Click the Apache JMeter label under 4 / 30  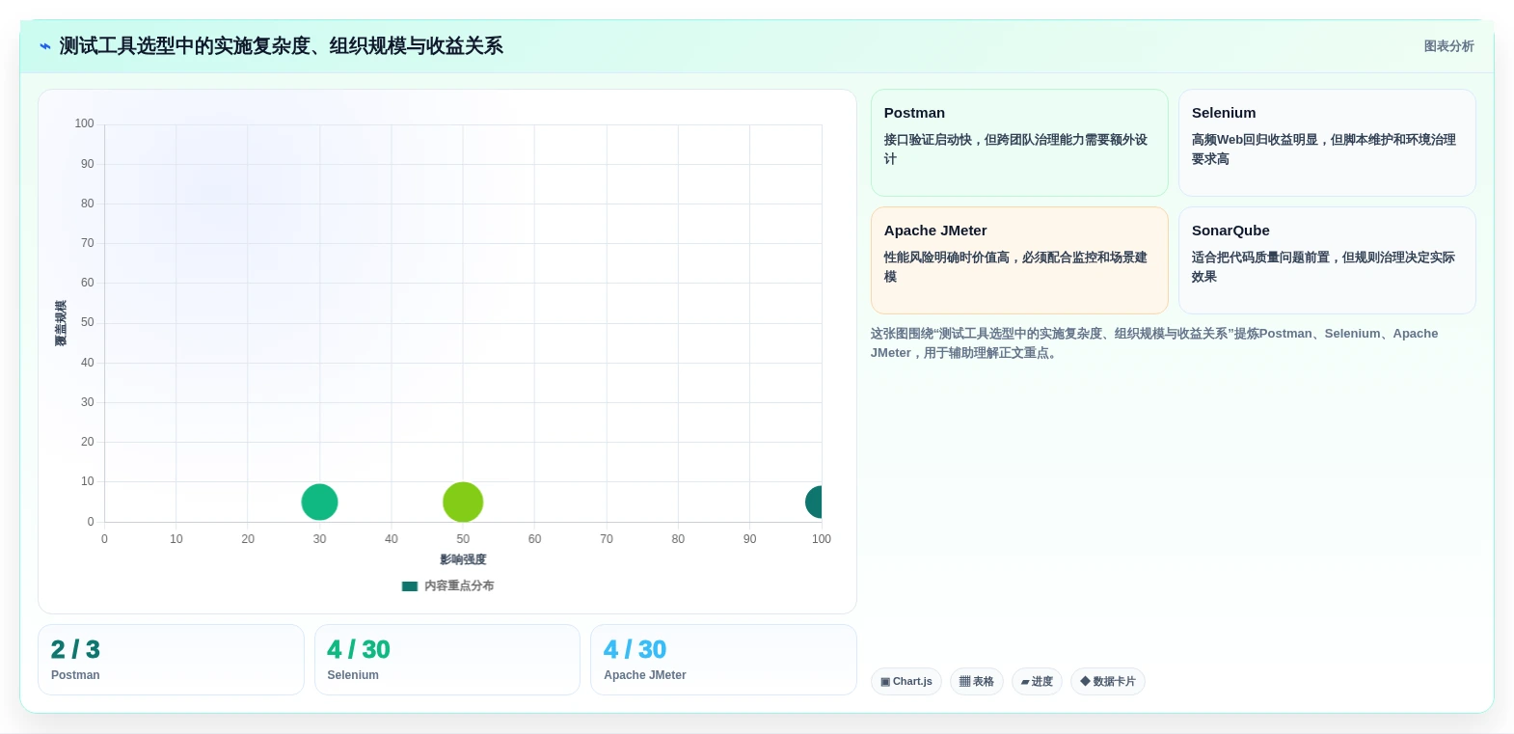(x=645, y=675)
